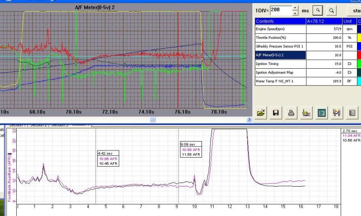Click the horizontal scrollbar right arrow
Screen dimensions: 361x216
pyautogui.click(x=249, y=120)
